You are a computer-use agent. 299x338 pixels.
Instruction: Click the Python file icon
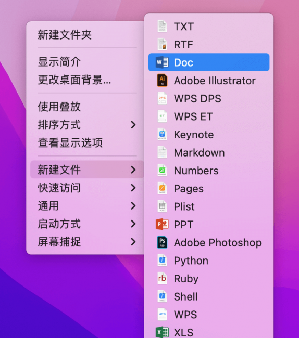click(162, 261)
